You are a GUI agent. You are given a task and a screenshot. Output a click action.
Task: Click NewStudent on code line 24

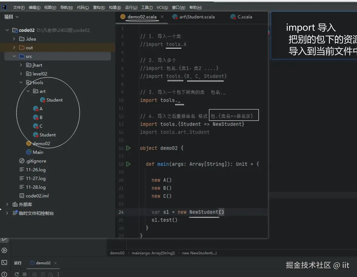pos(204,212)
